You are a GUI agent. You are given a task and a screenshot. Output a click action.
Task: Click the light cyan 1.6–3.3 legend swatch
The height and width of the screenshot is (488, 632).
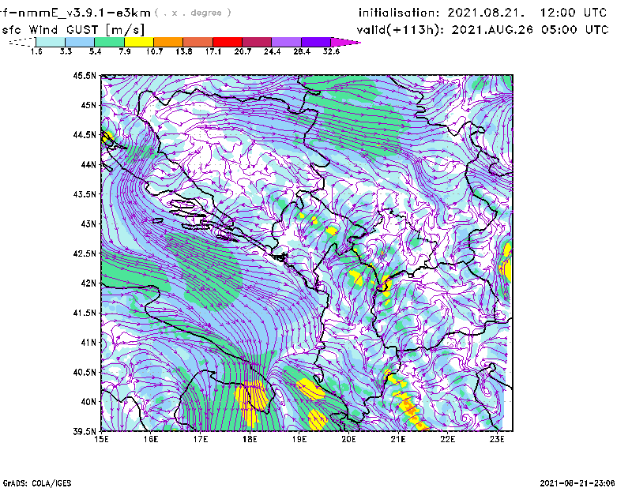pos(51,42)
